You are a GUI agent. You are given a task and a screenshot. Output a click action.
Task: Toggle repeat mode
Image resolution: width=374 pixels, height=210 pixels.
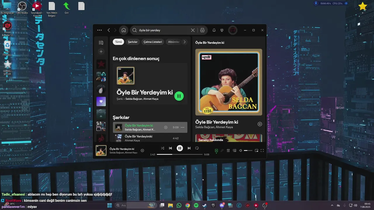pyautogui.click(x=197, y=148)
